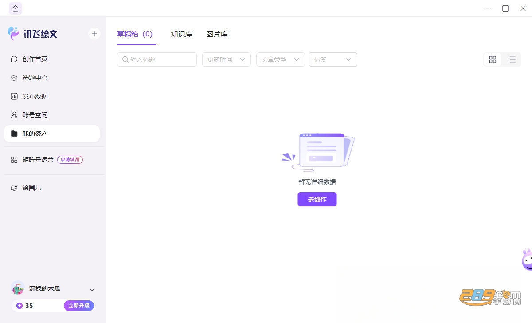This screenshot has width=532, height=323.
Task: Click the 去创作 button
Action: [317, 199]
